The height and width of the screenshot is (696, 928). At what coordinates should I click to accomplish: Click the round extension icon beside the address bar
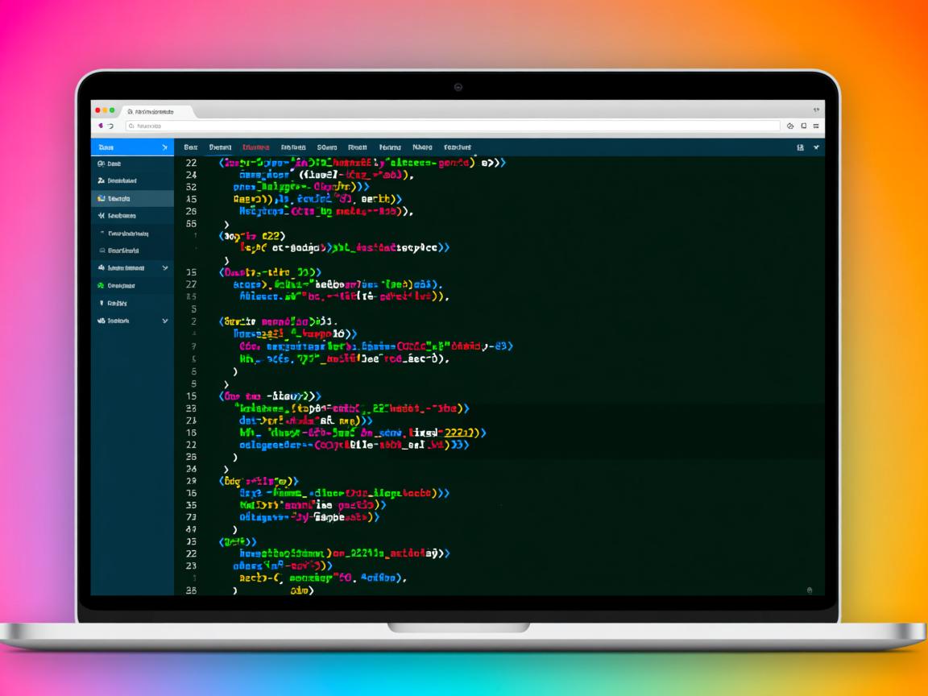[790, 126]
